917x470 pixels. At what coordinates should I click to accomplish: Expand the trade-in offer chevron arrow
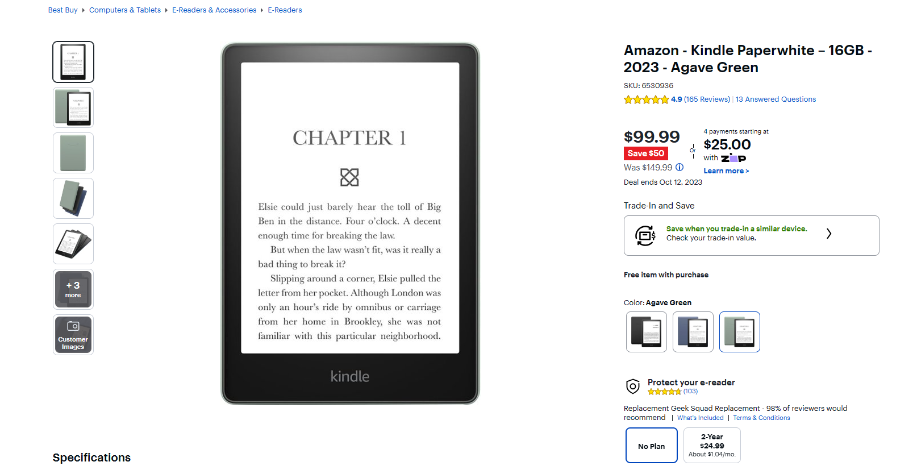tap(829, 234)
